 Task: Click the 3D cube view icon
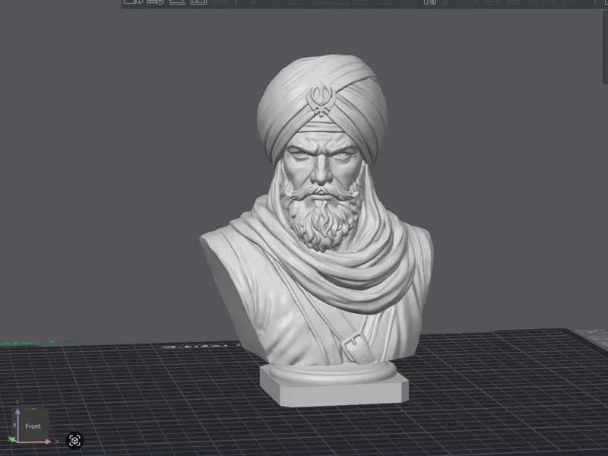coord(74,441)
